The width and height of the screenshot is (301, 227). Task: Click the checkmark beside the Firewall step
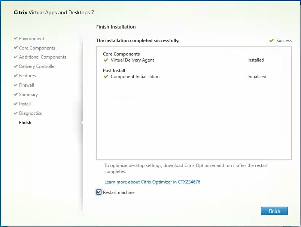(x=15, y=85)
